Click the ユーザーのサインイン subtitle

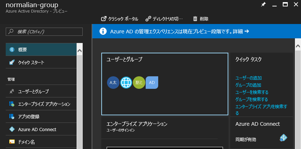coord(121,130)
